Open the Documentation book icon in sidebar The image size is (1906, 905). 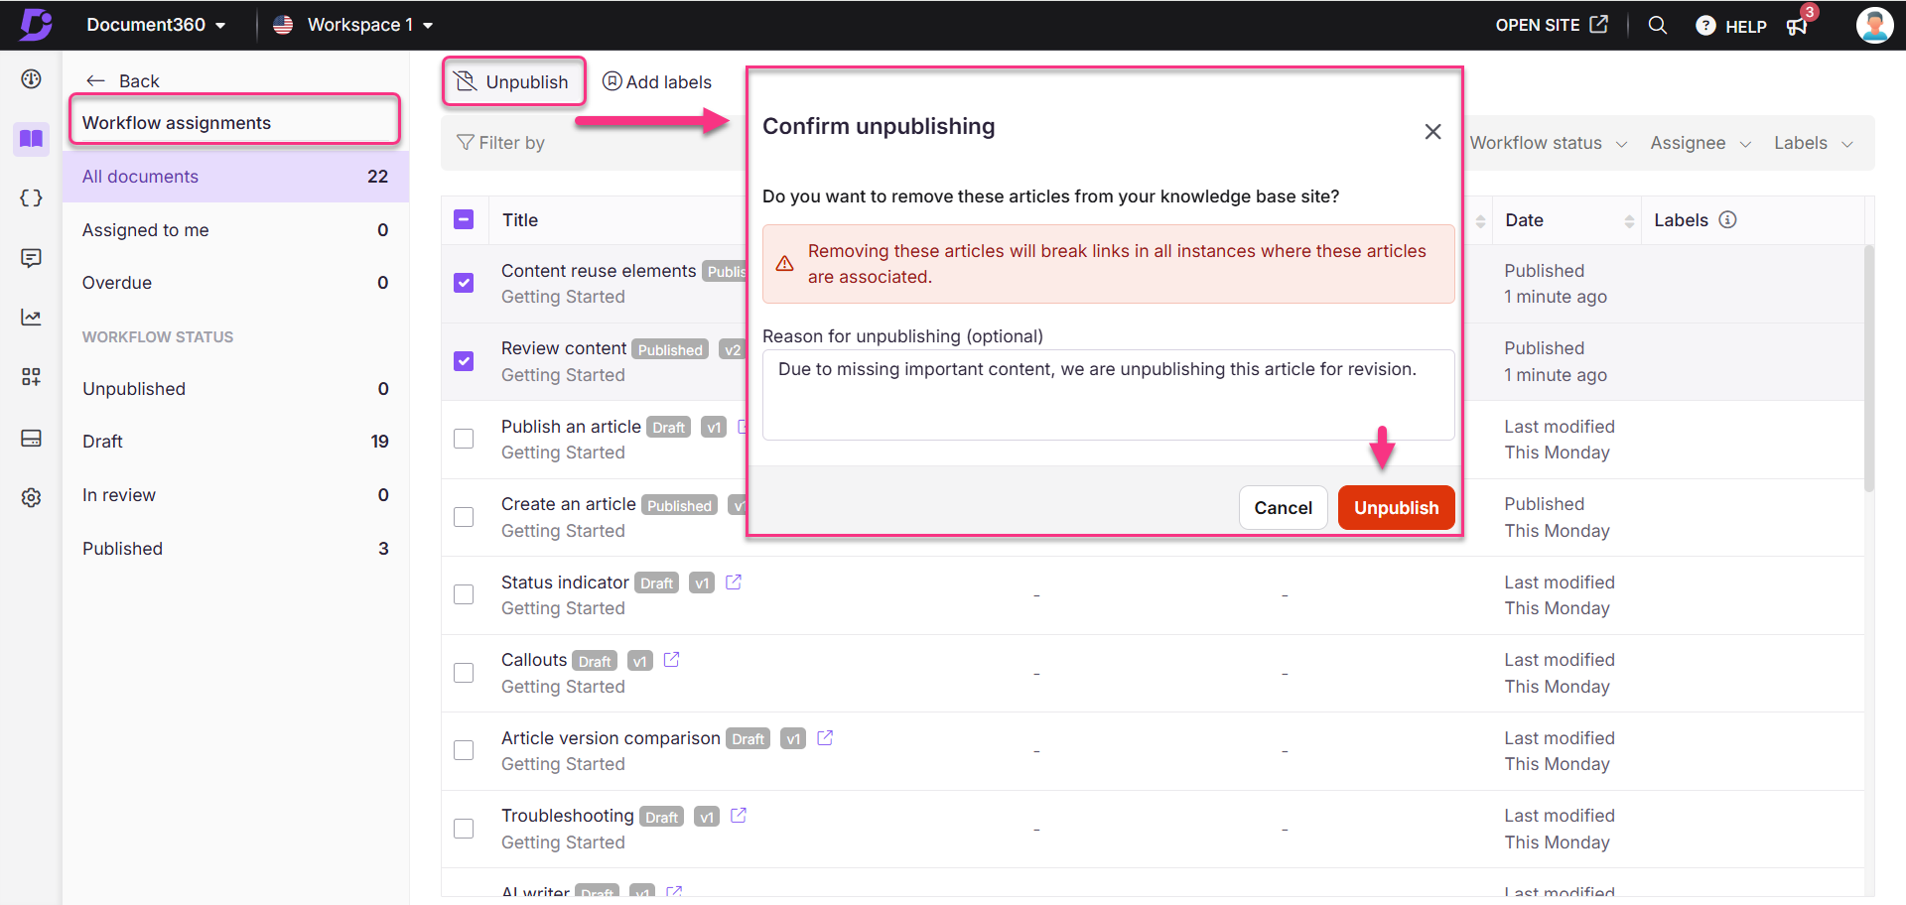[32, 138]
